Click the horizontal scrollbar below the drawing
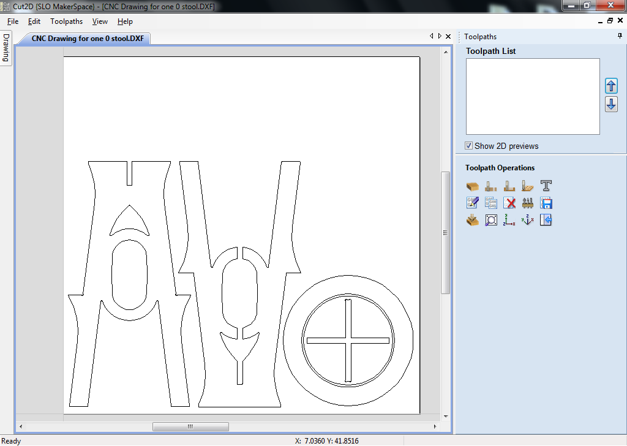Viewport: 627px width, 446px height. (x=190, y=426)
